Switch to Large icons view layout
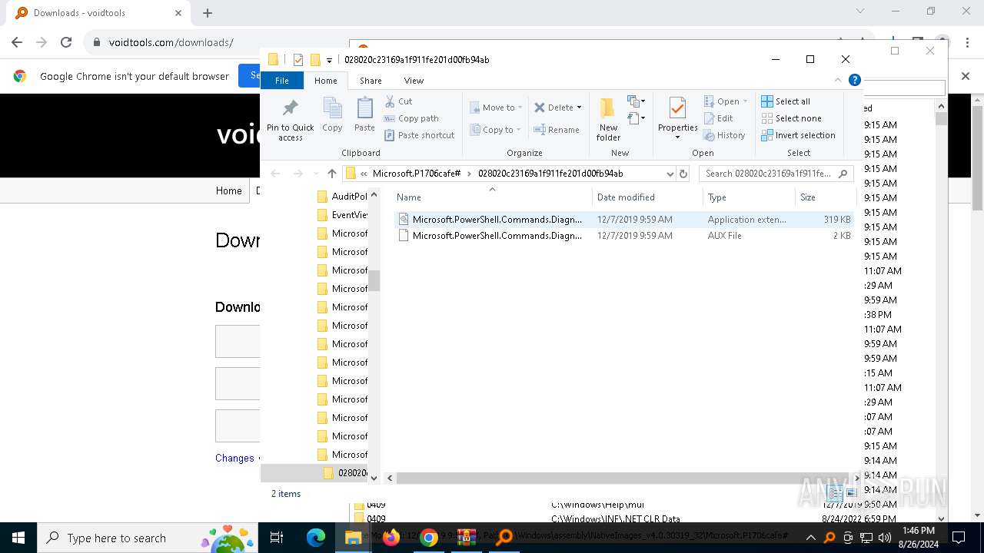984x553 pixels. (x=850, y=494)
